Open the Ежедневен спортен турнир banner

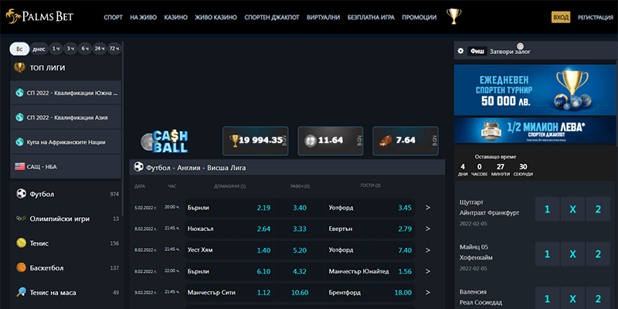coord(535,90)
